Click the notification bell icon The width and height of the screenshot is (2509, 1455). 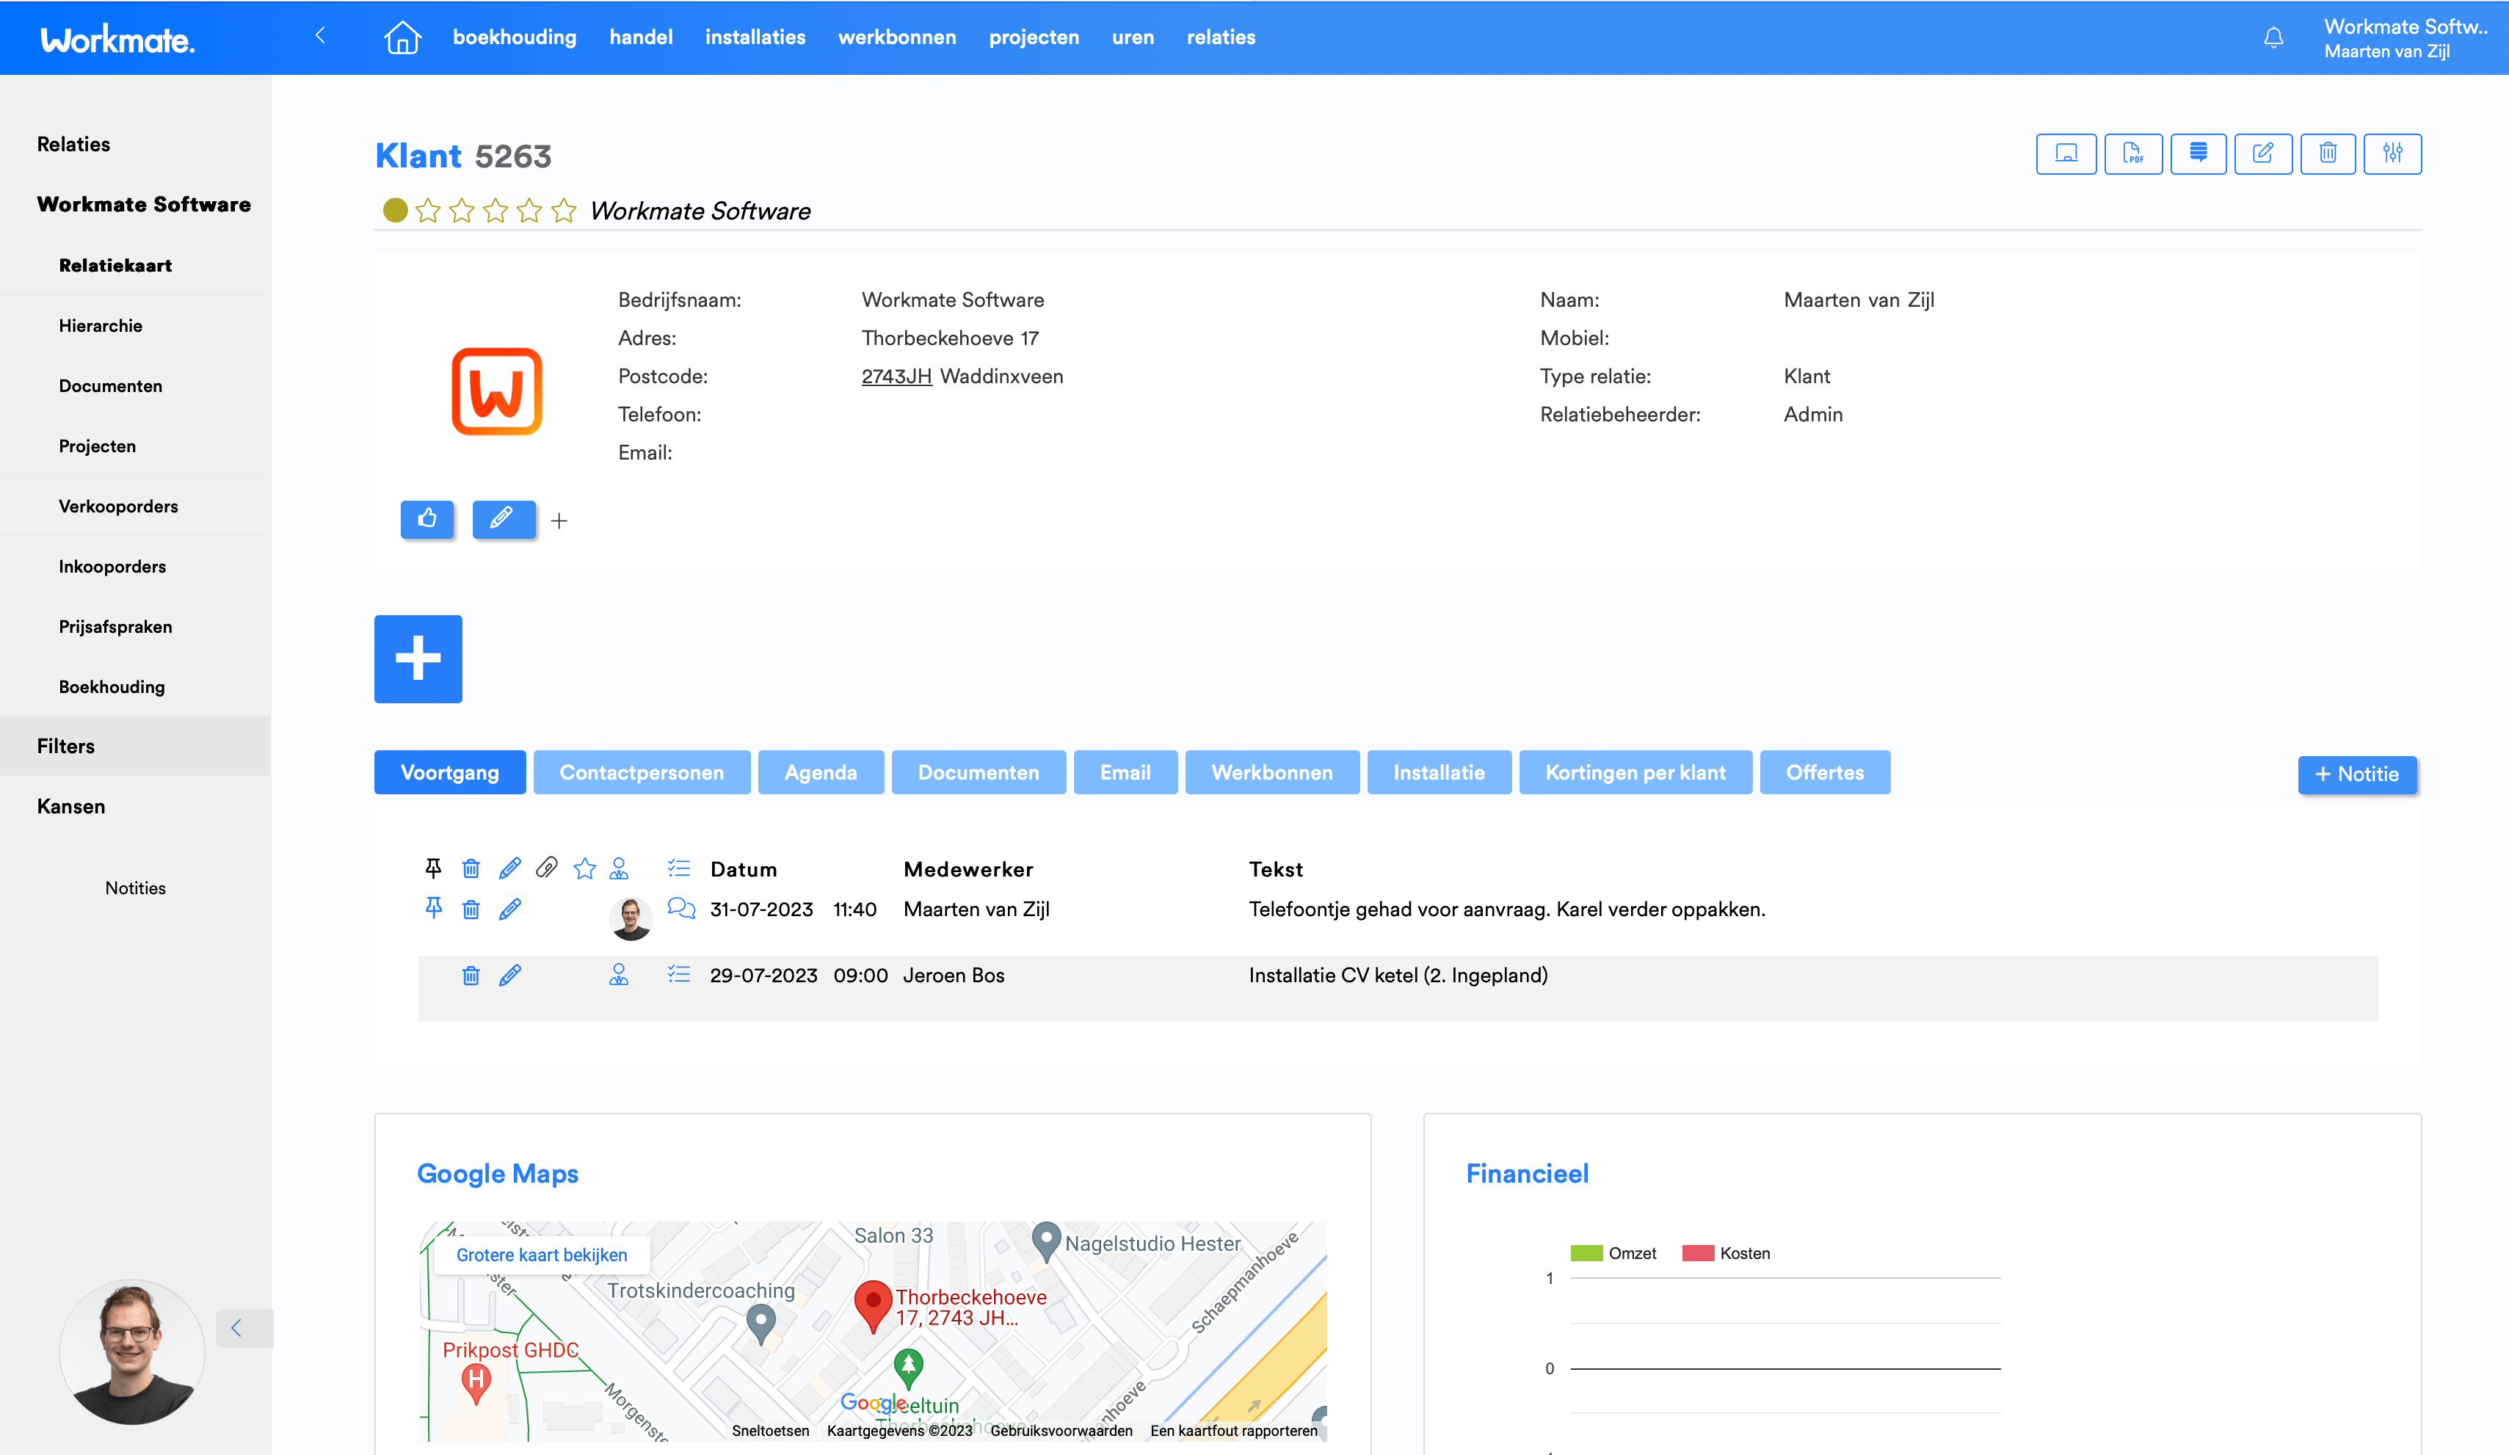pyautogui.click(x=2273, y=38)
